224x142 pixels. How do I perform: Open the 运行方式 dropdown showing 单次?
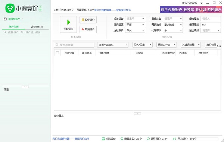pos(135,30)
